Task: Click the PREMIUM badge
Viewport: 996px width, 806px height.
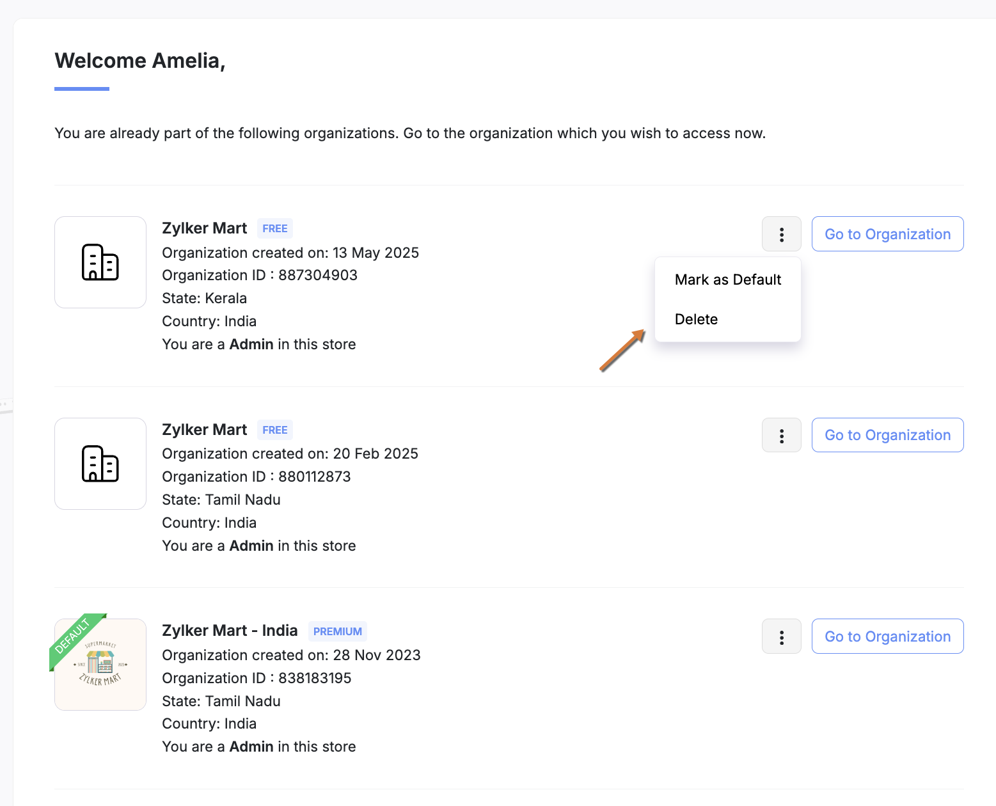Action: coord(337,631)
